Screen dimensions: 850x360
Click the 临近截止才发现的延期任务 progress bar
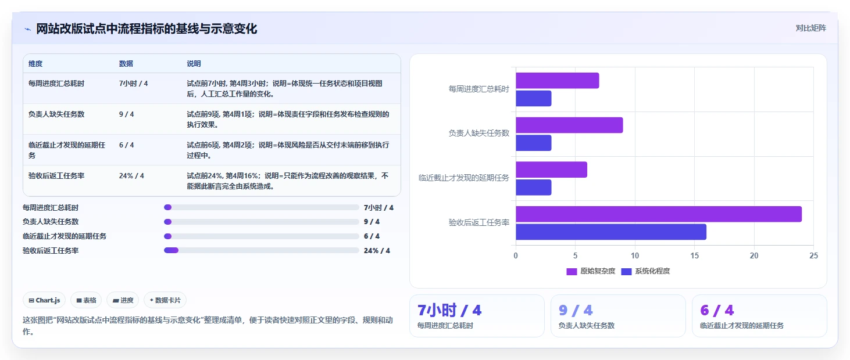click(262, 236)
